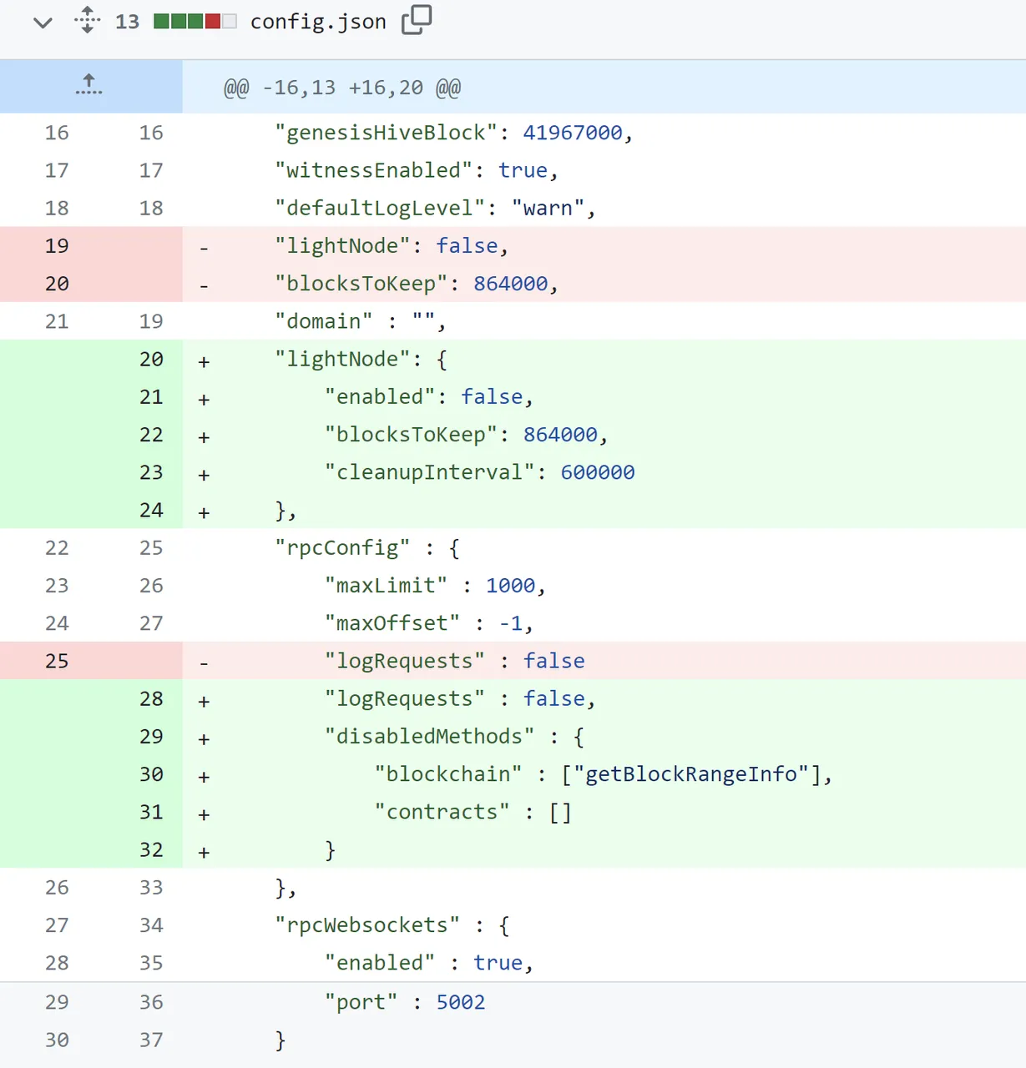Click added line number 20 starting lightNode block
The image size is (1026, 1068).
tap(151, 359)
